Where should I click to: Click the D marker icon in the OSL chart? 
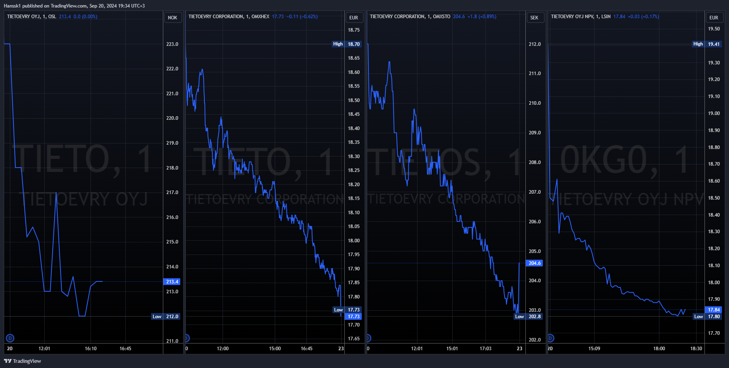pyautogui.click(x=10, y=338)
